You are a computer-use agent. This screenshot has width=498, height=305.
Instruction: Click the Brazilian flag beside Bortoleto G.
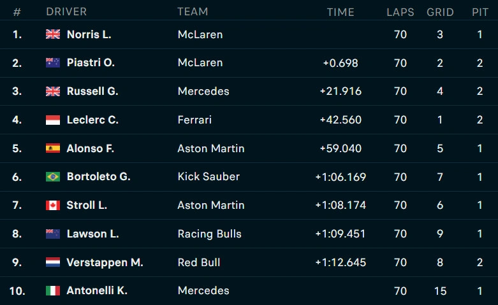click(53, 176)
